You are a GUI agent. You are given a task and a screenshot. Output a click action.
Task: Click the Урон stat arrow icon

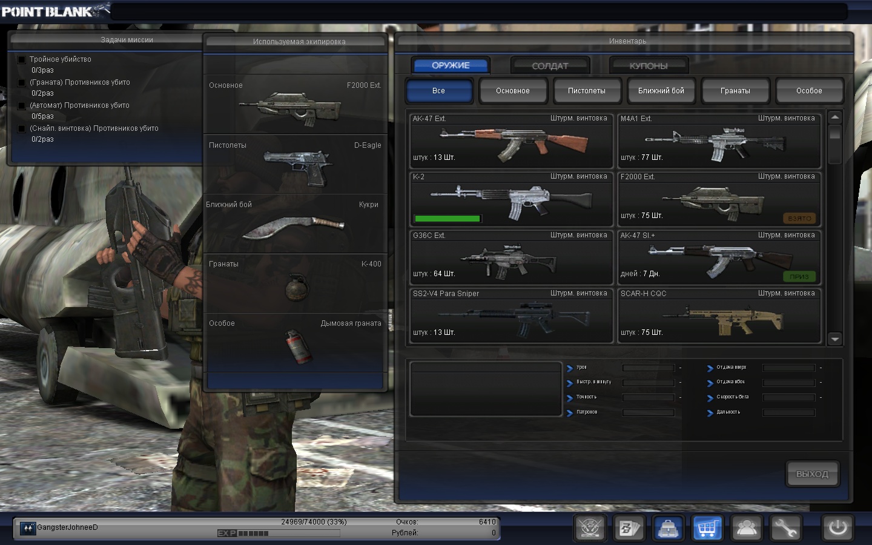(x=570, y=368)
